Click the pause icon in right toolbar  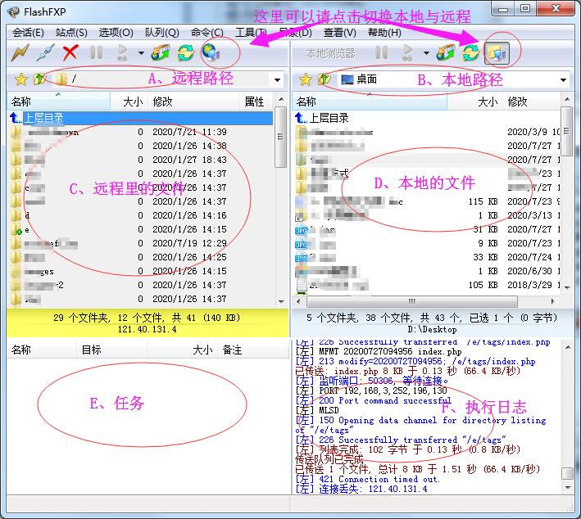pos(382,52)
